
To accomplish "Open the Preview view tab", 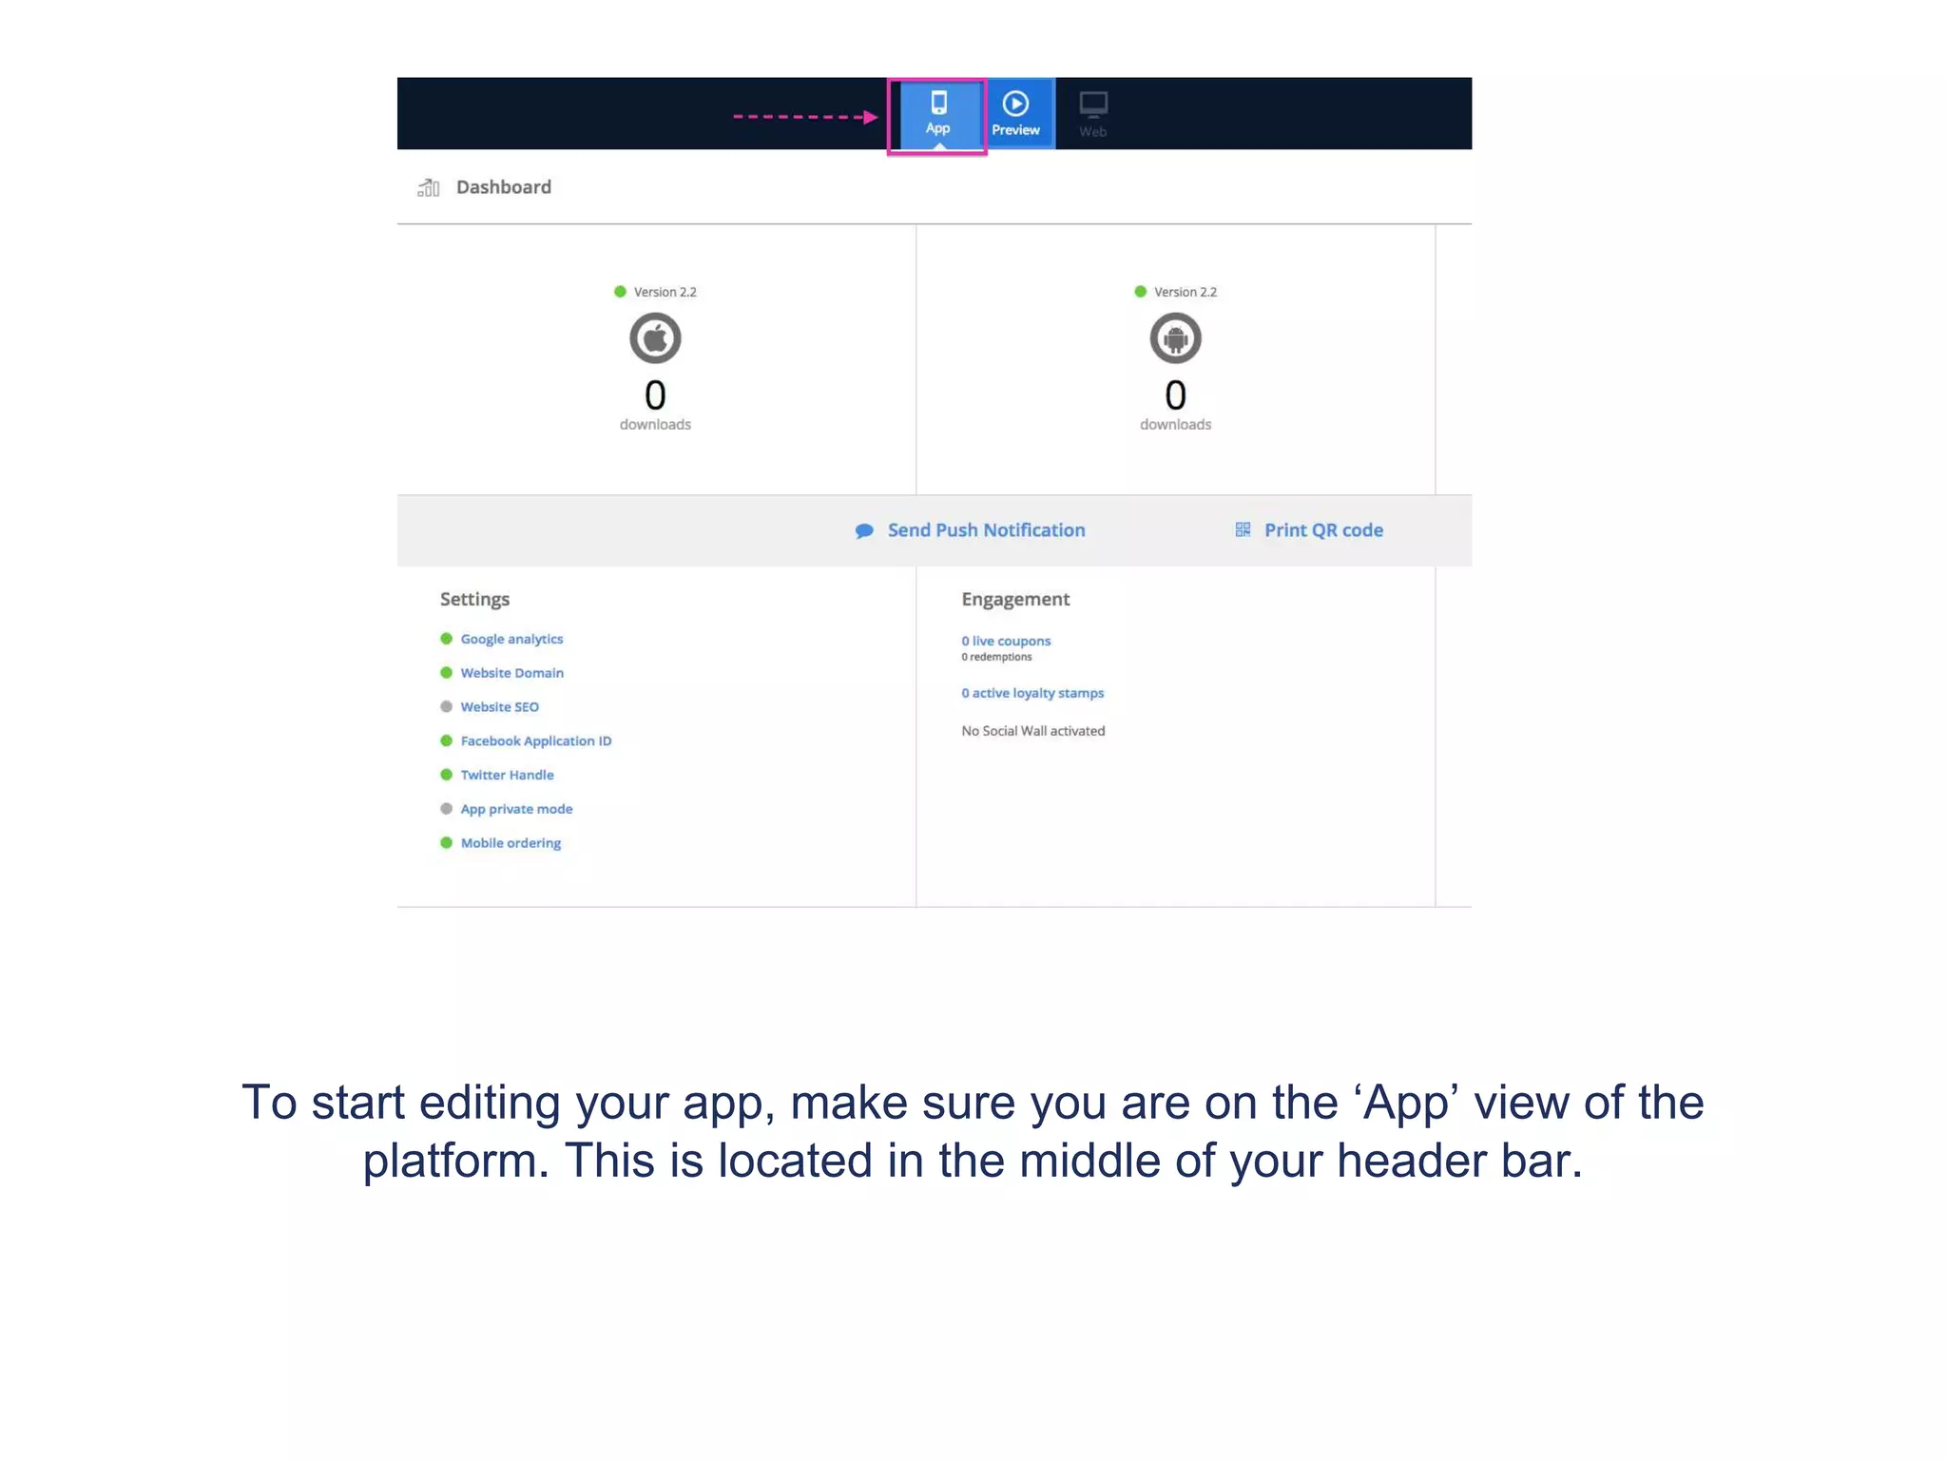I will [1015, 114].
